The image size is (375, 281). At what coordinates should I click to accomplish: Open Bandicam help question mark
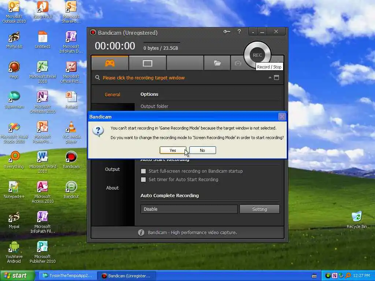coord(239,31)
